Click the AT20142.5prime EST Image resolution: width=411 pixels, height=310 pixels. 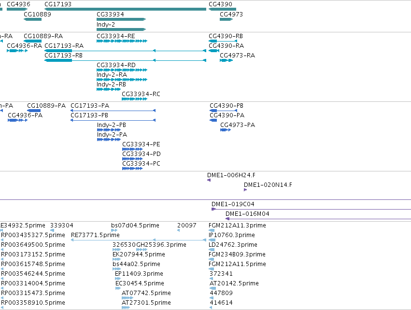[213, 288]
